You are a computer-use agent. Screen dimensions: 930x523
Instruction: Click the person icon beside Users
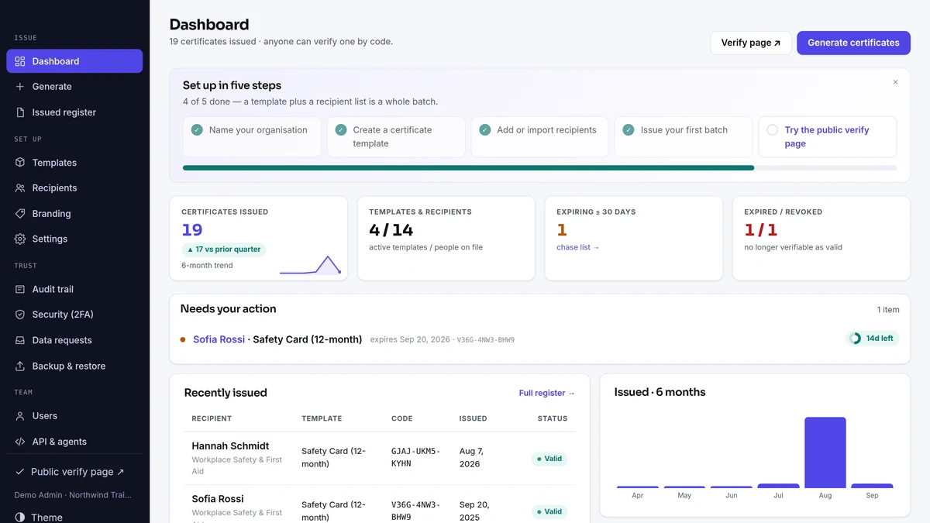[x=20, y=416]
